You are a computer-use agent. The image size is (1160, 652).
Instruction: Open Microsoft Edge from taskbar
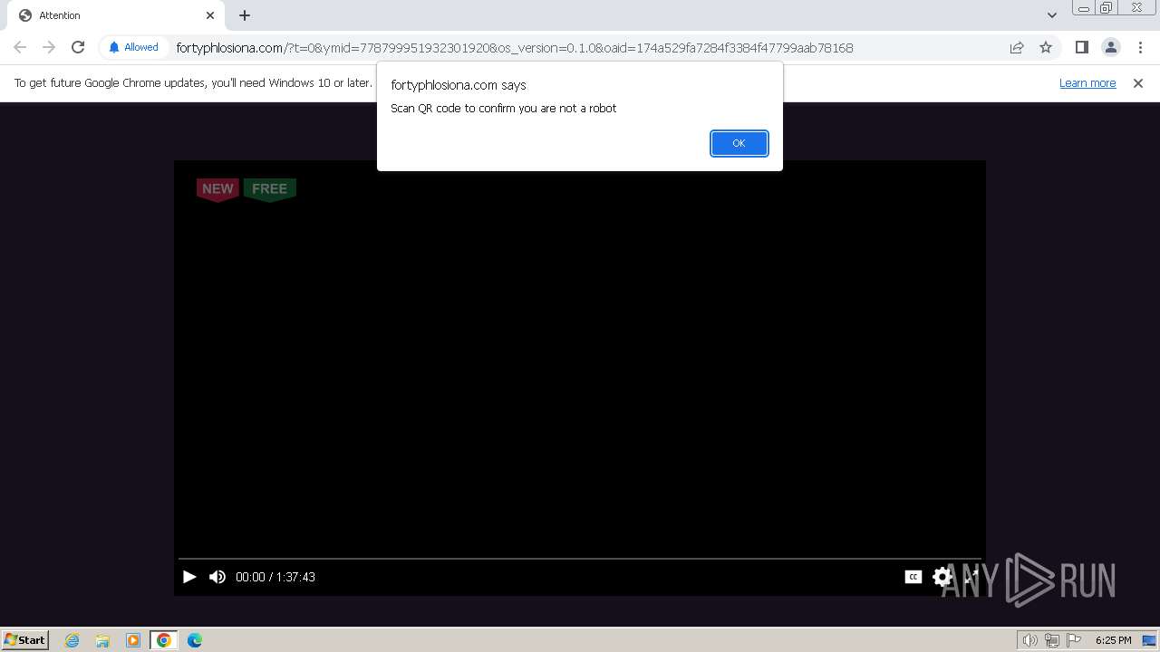coord(194,640)
